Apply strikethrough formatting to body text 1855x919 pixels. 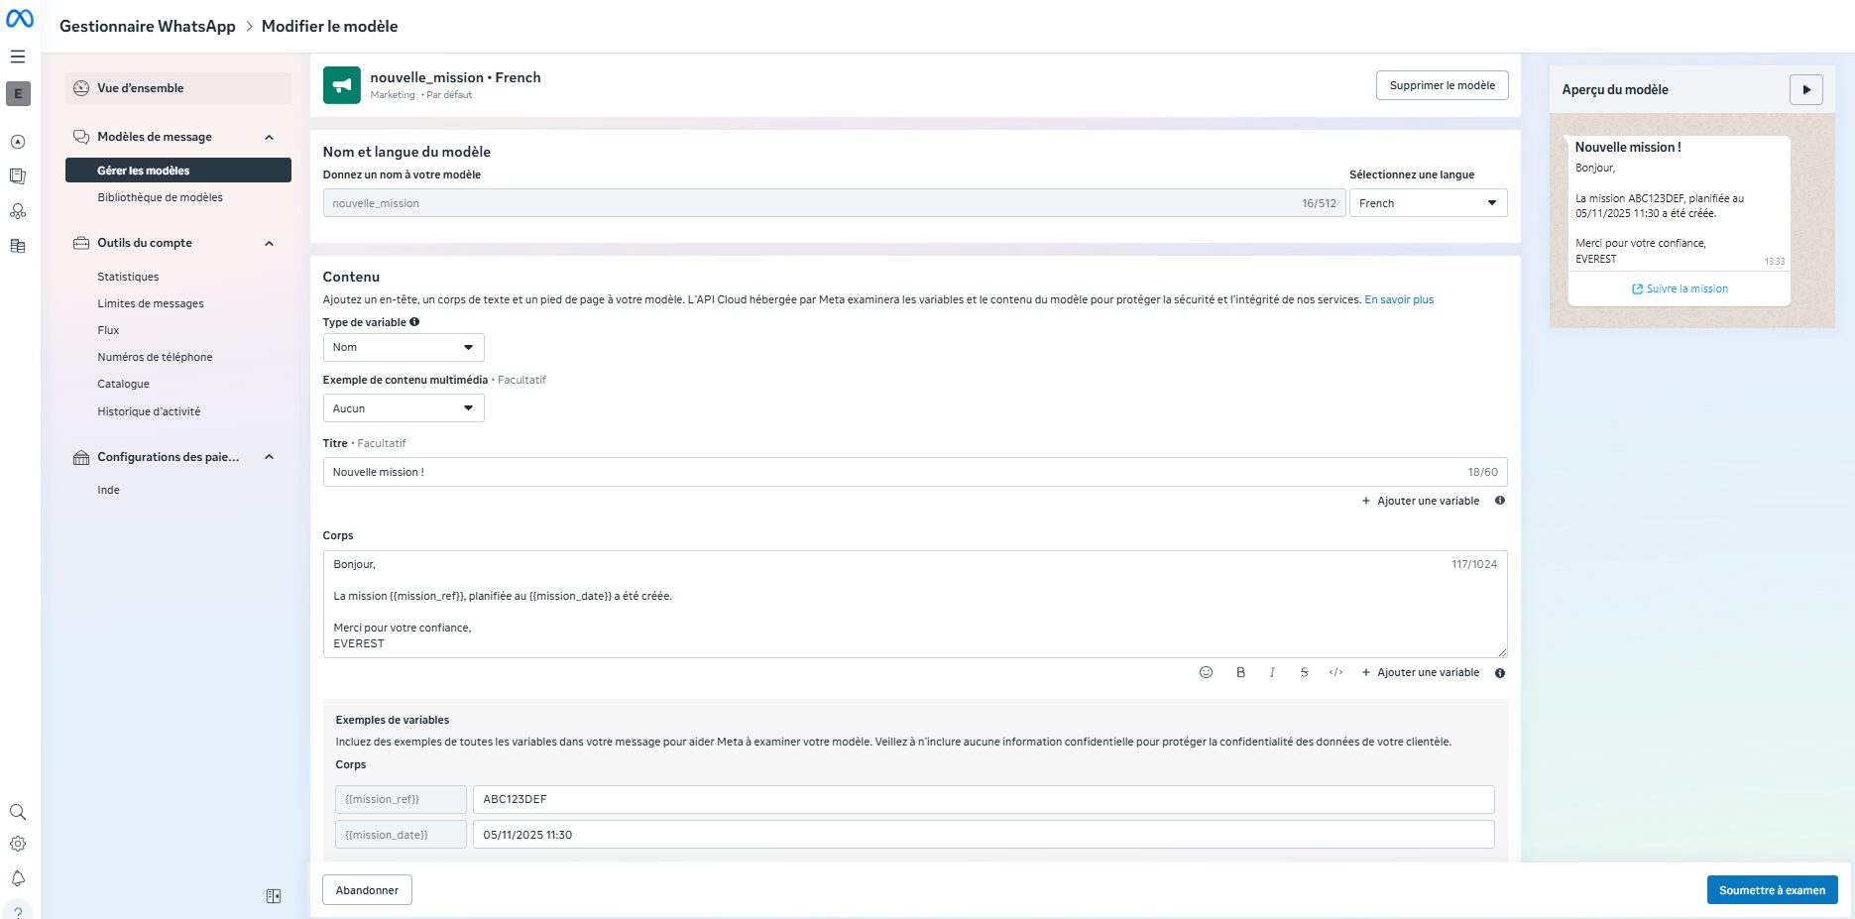click(x=1304, y=672)
